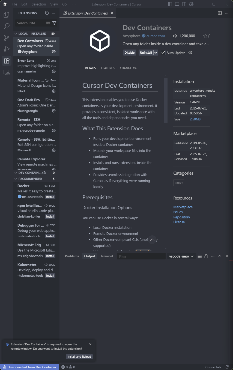233x370 pixels.
Task: Open manage gear for One Dark Pro
Action: pos(54,111)
